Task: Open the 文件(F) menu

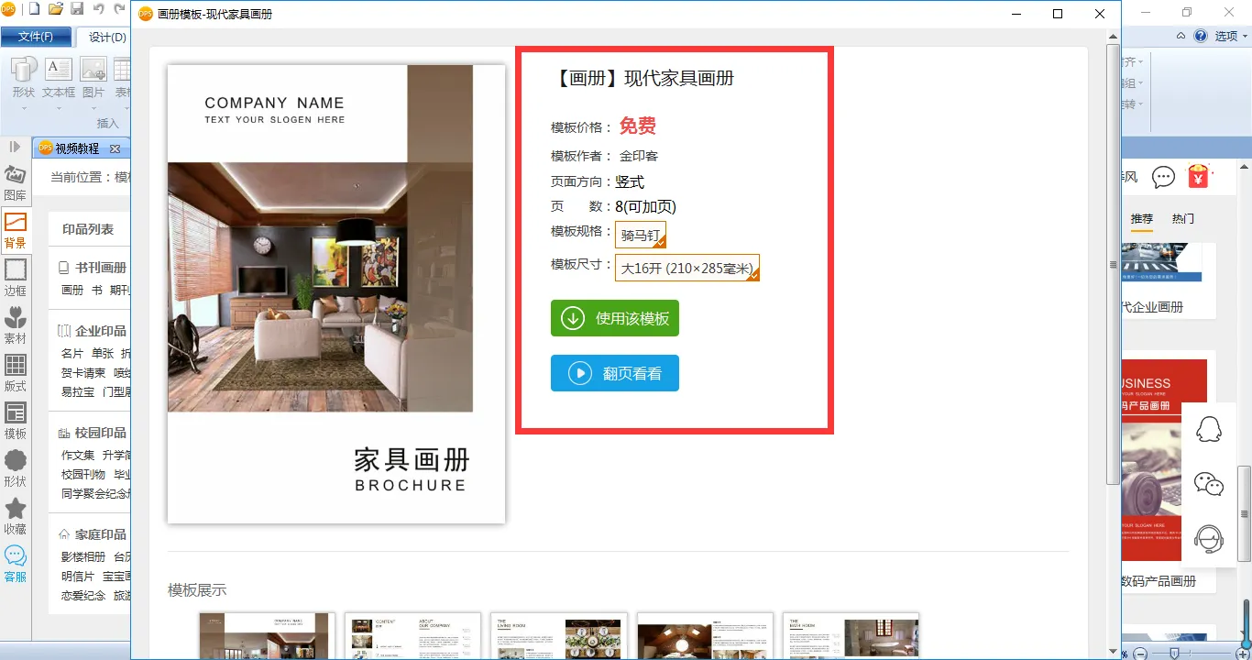Action: (36, 37)
